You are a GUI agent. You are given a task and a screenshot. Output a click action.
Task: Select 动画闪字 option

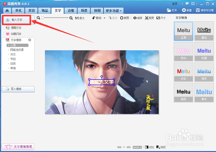(14, 34)
